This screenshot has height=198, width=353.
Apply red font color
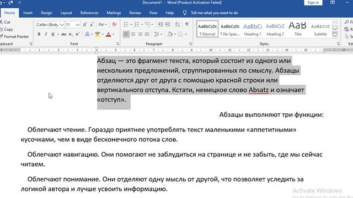[108, 34]
